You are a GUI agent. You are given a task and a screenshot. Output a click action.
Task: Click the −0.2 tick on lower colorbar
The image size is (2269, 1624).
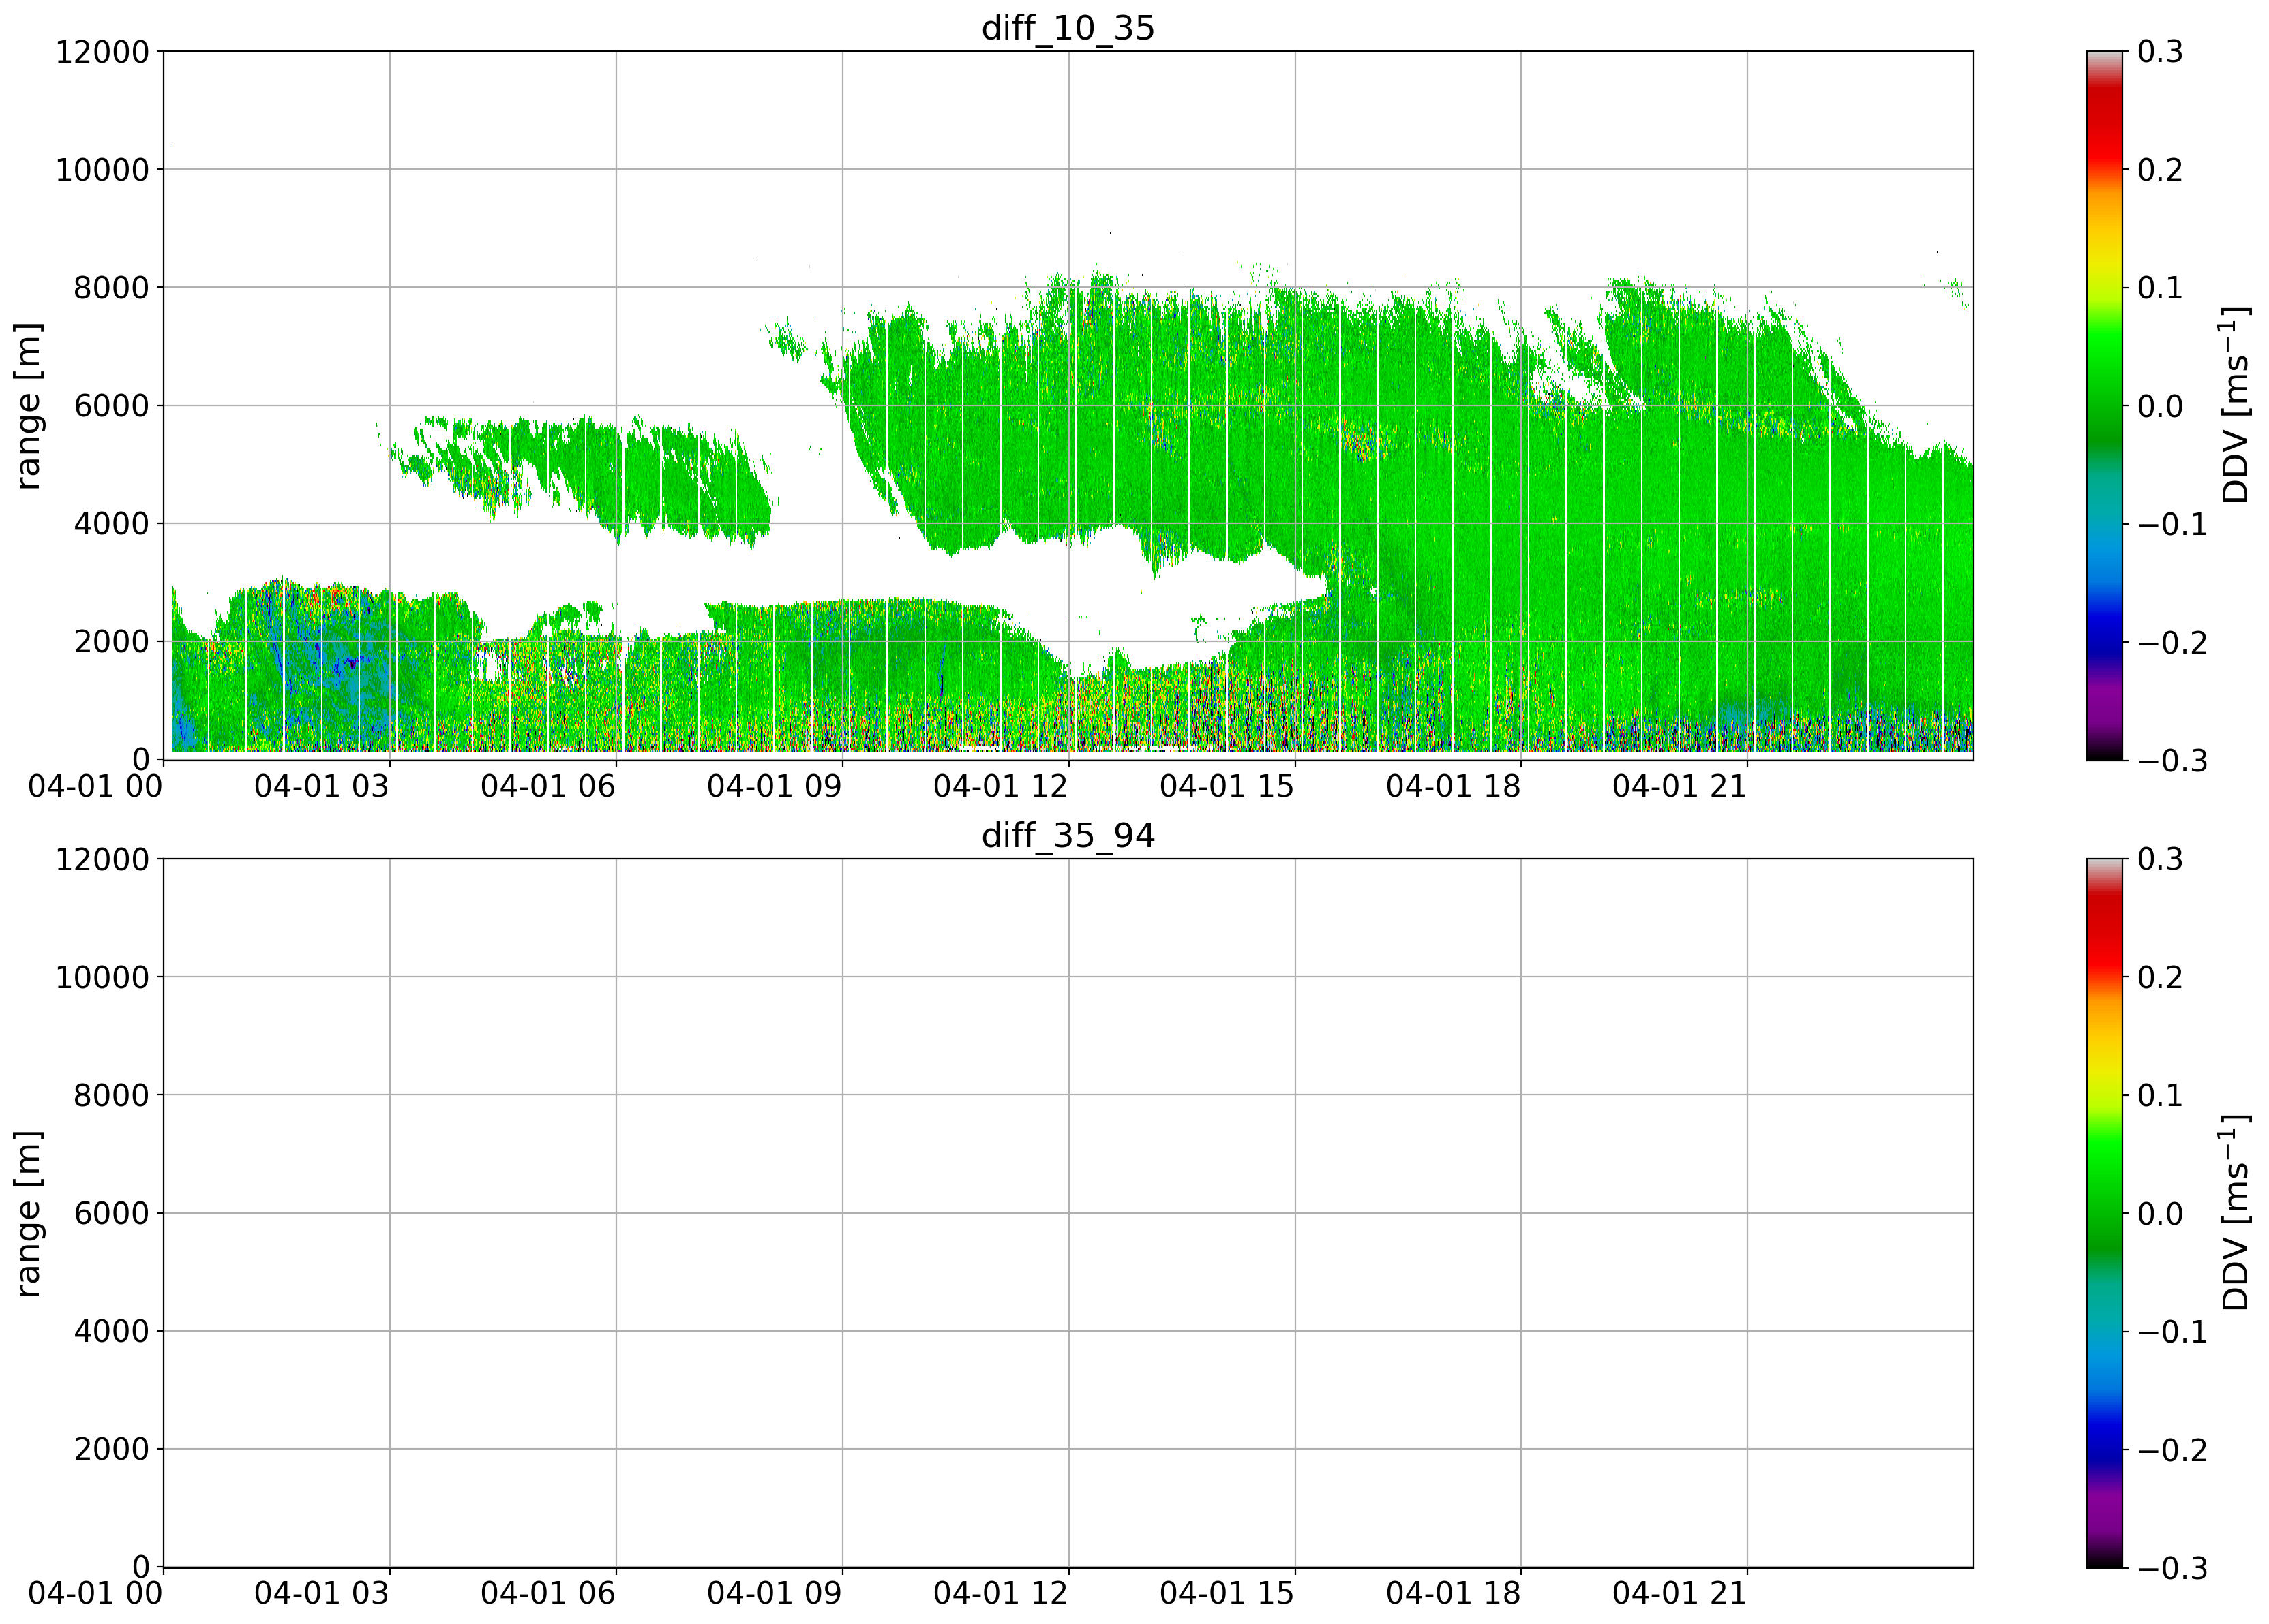pyautogui.click(x=2172, y=1450)
